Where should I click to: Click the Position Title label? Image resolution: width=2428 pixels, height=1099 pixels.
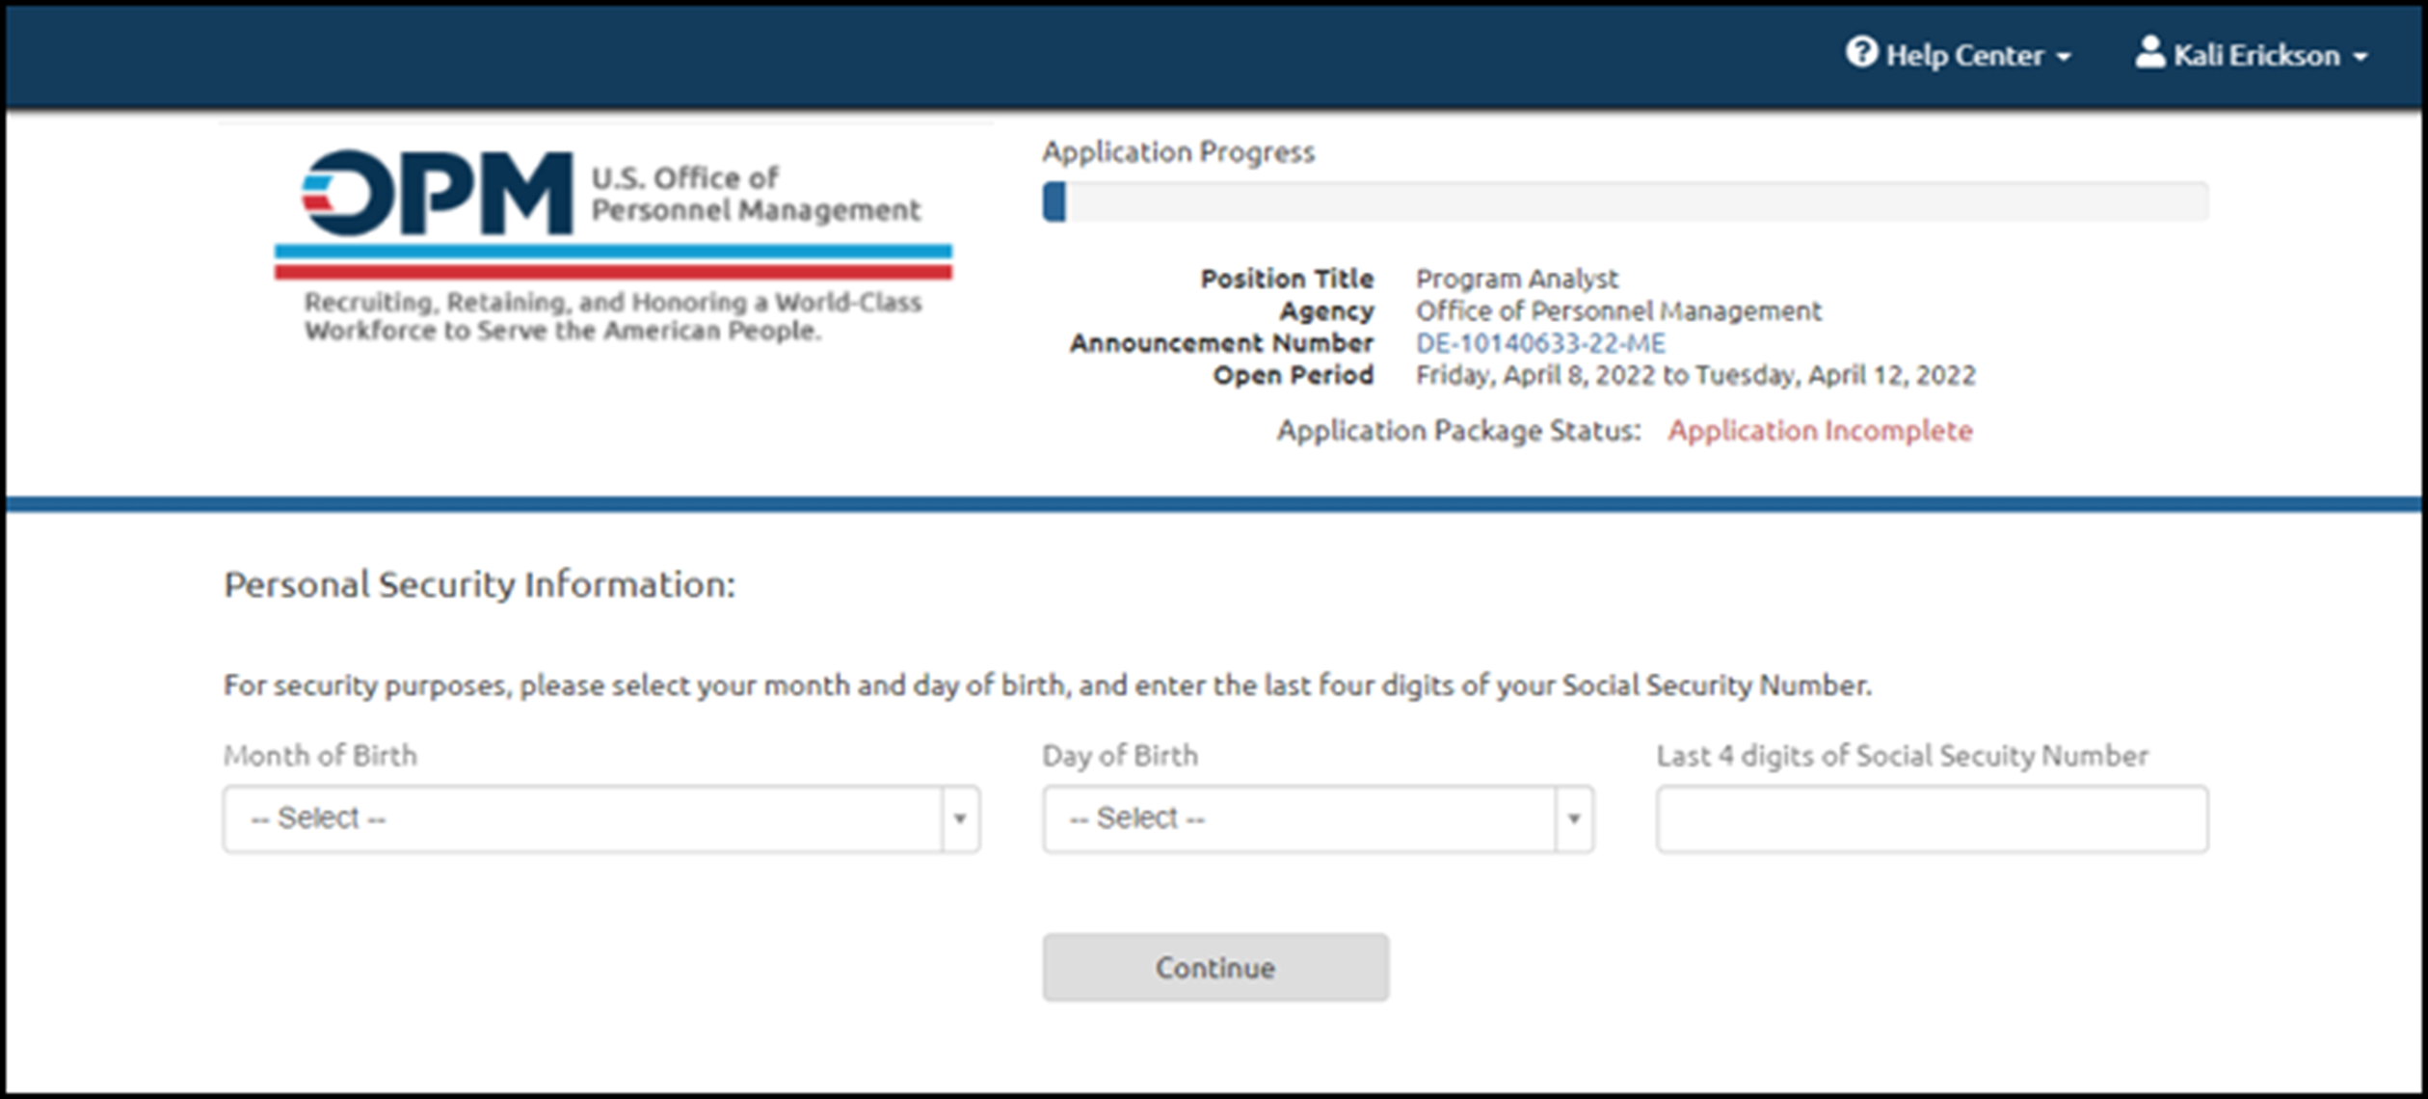coord(1287,279)
